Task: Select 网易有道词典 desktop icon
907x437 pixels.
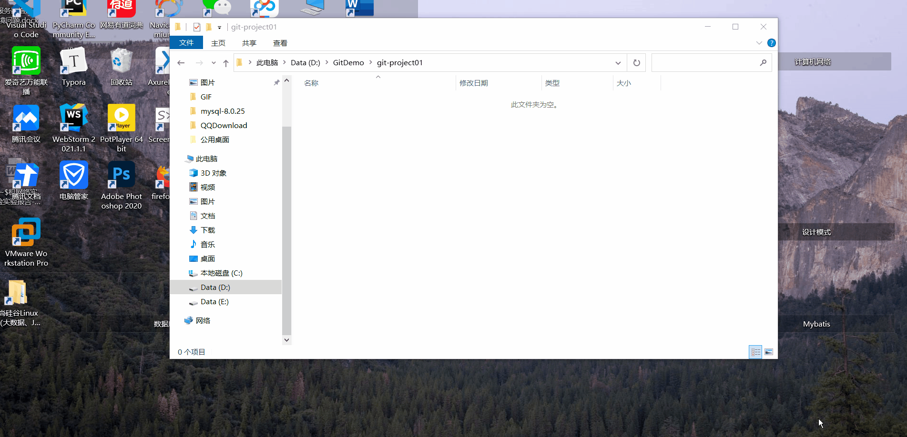Action: tap(122, 15)
